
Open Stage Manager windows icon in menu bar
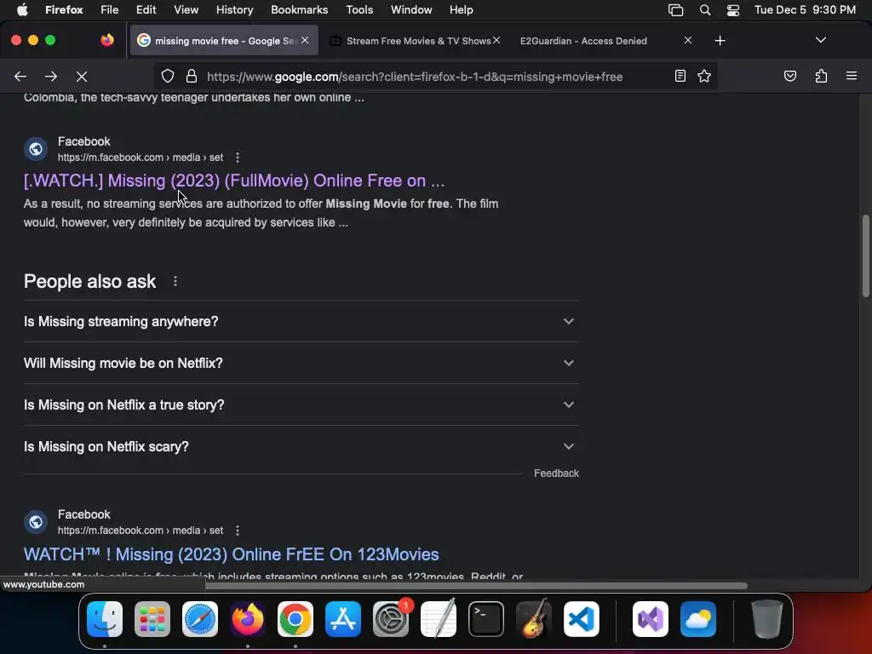click(x=675, y=9)
